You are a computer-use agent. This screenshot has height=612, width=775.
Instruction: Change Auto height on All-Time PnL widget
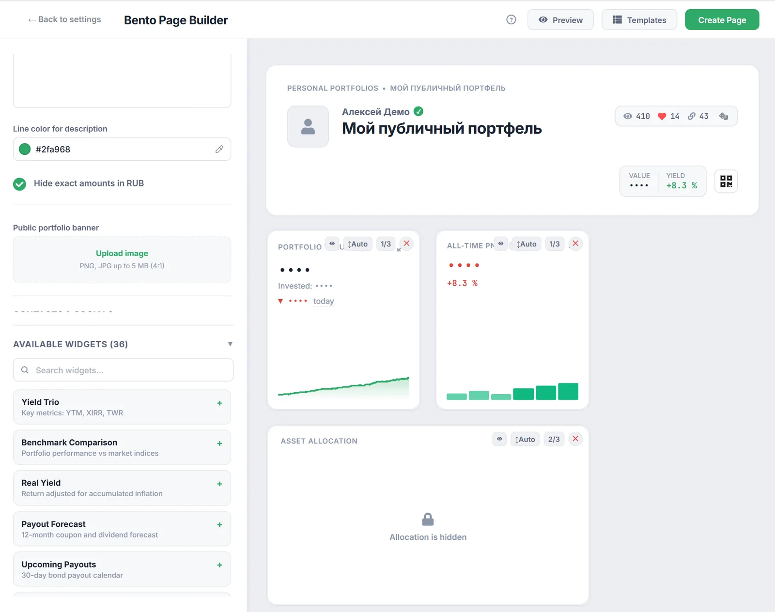point(527,244)
